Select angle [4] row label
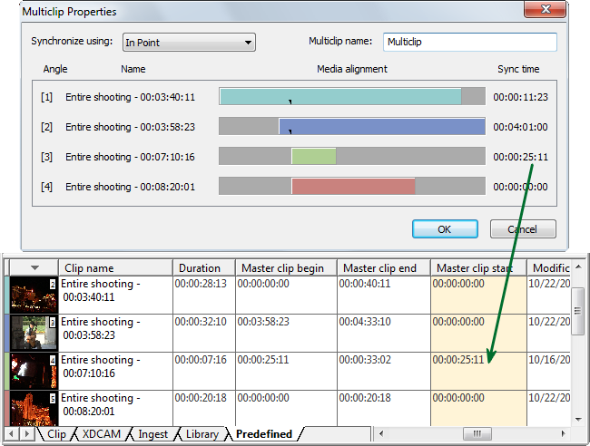 (46, 187)
